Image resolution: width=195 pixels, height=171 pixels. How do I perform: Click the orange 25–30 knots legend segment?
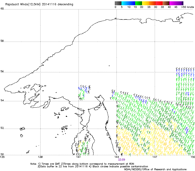(152, 3)
